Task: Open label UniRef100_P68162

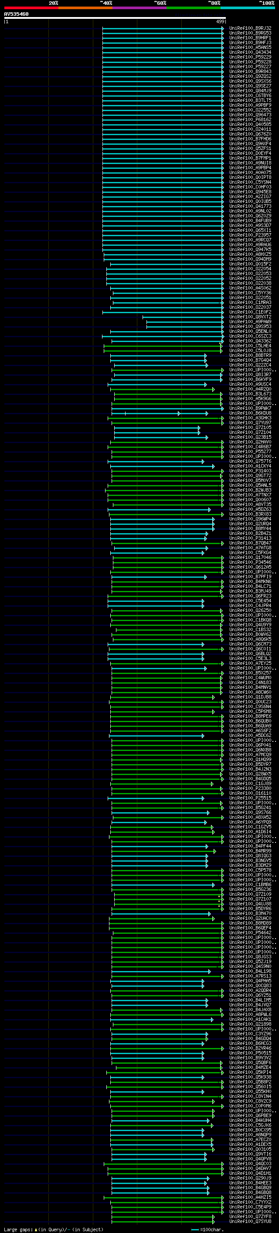Action: pos(250,120)
